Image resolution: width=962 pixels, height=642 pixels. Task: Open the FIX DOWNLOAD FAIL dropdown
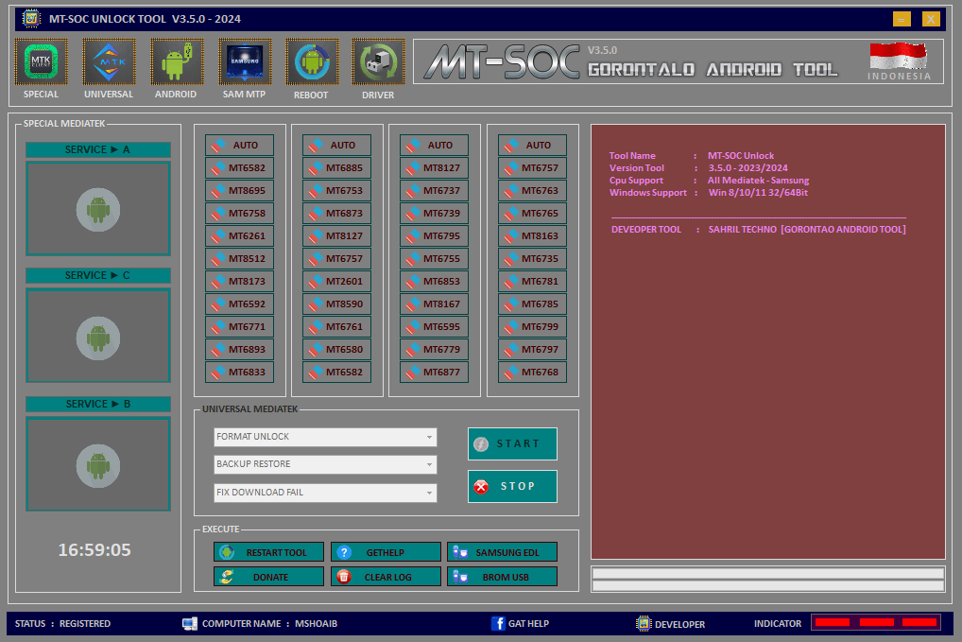(x=324, y=492)
